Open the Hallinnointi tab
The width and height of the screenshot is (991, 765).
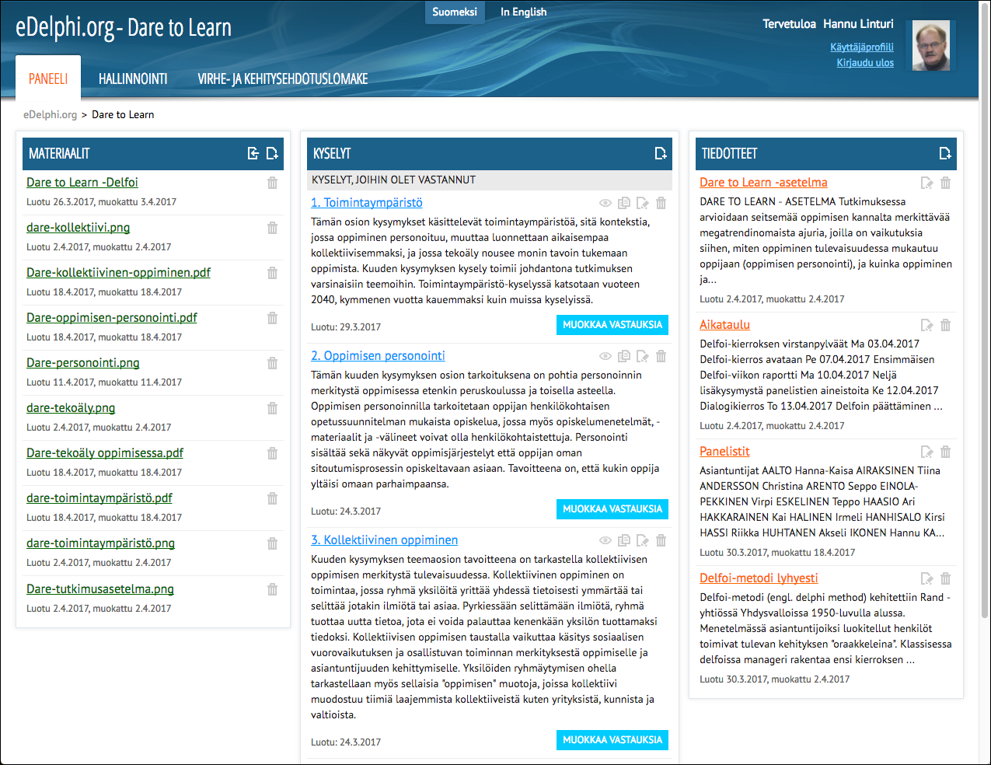point(133,79)
